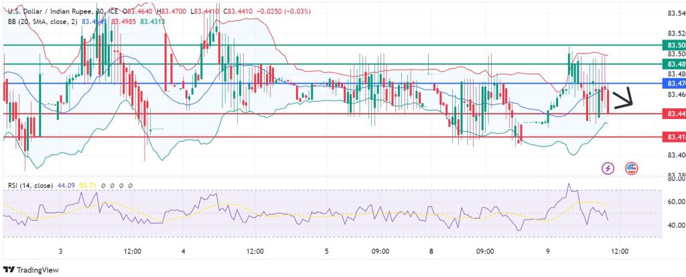Click the close value C83.4410
The height and width of the screenshot is (277, 686).
tap(238, 12)
